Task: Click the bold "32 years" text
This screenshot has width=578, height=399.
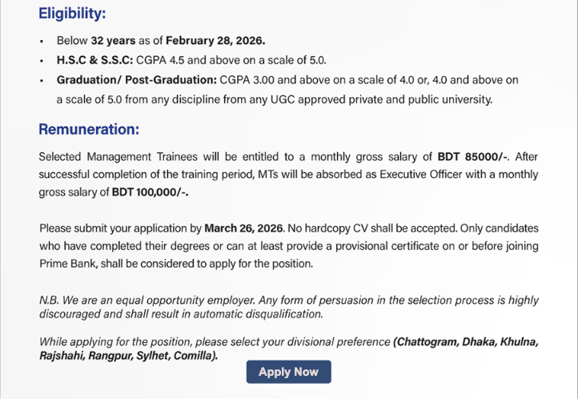Action: coord(112,40)
